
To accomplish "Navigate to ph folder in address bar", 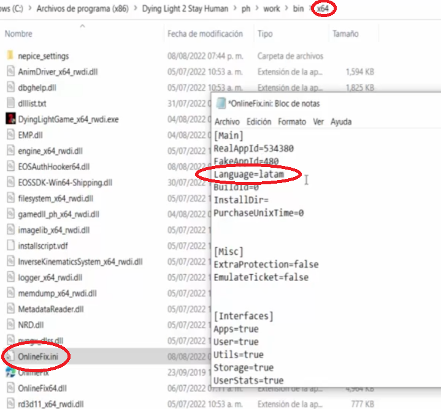I will (x=246, y=9).
